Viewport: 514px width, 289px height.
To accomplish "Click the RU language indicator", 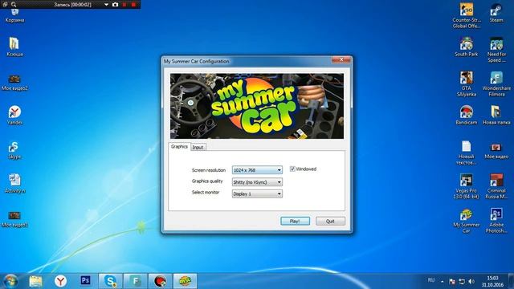I will coord(431,280).
